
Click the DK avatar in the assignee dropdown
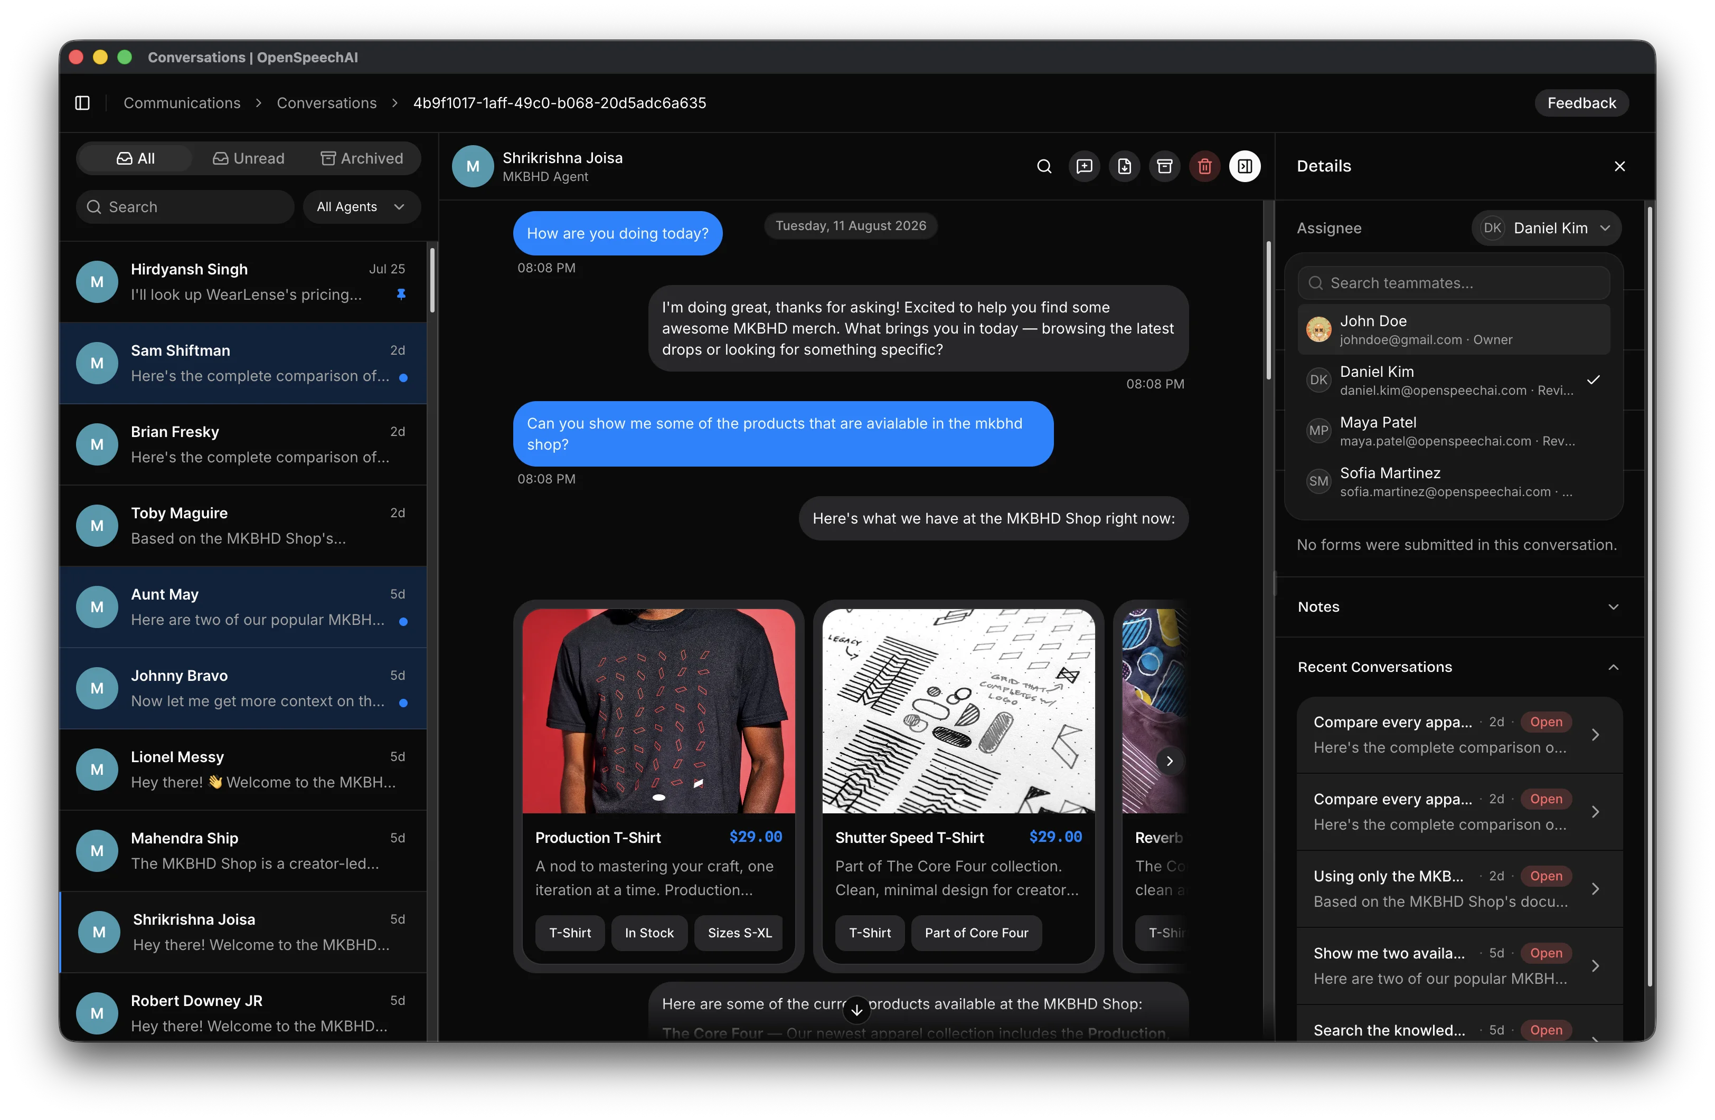[1492, 229]
